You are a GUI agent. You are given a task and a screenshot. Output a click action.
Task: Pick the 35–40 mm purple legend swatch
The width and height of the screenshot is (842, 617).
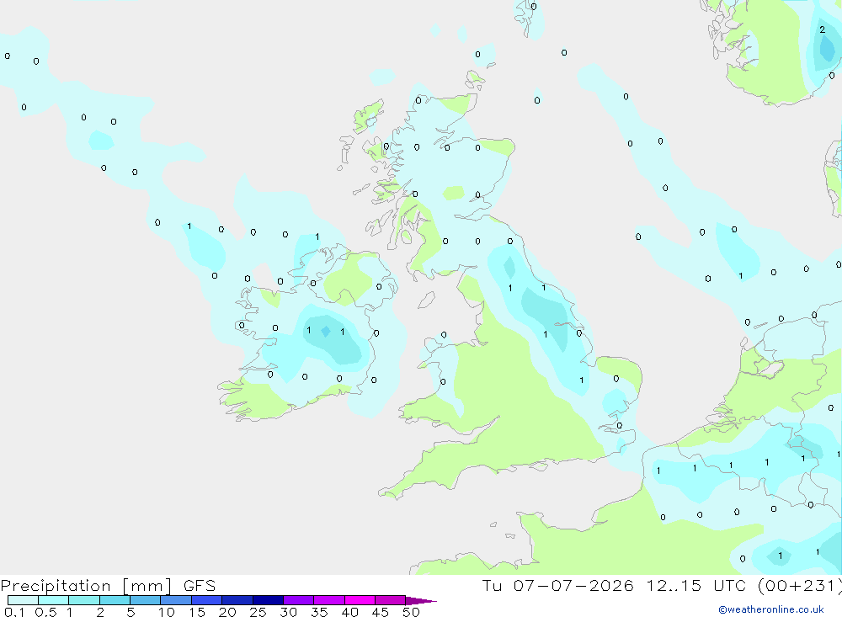(329, 600)
